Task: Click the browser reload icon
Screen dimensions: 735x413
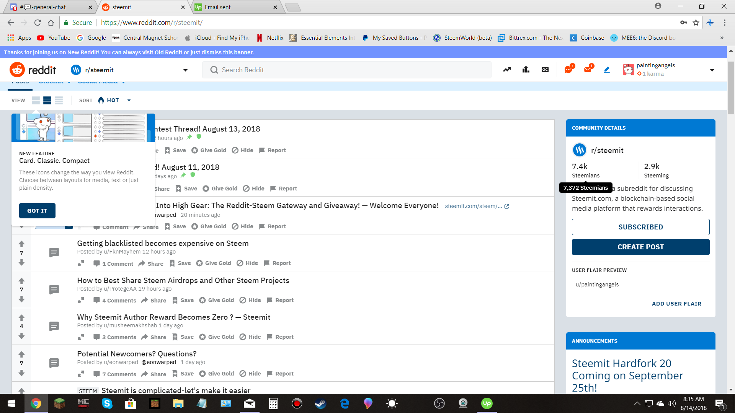Action: point(38,23)
